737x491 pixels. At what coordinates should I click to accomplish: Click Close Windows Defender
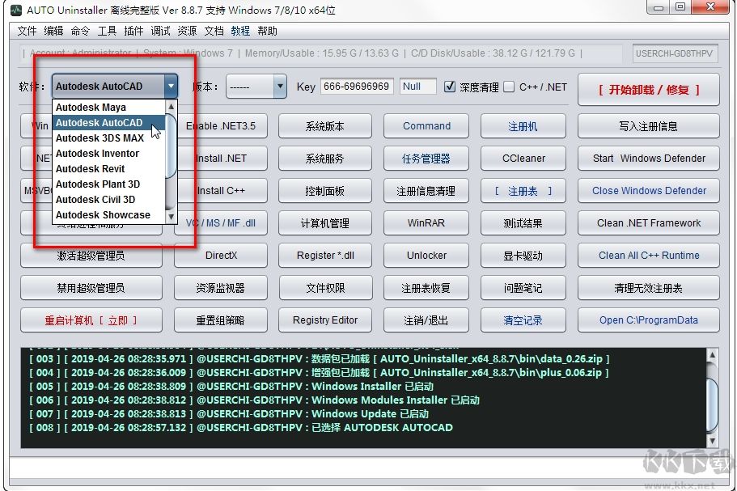pos(647,190)
